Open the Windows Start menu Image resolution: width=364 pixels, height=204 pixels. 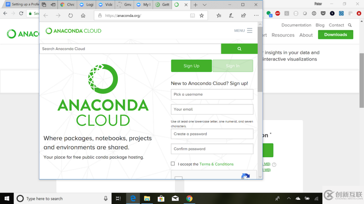7,199
